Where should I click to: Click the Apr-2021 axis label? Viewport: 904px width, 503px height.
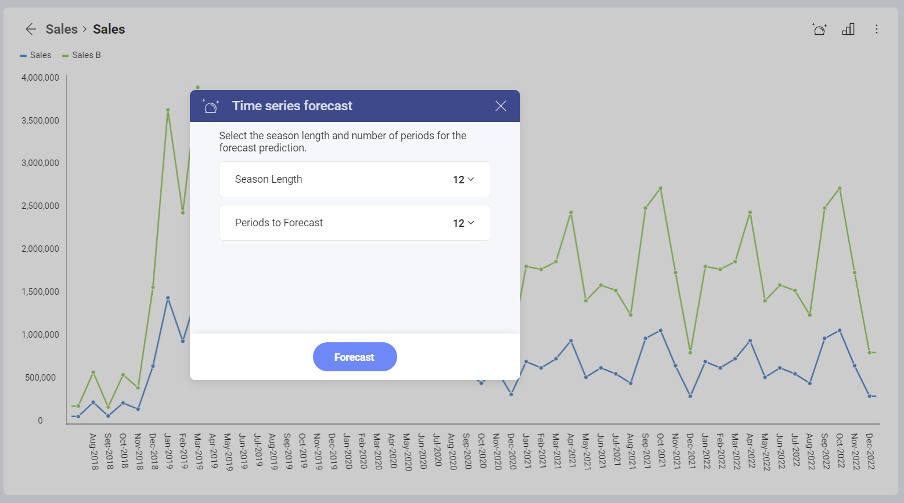pos(571,451)
